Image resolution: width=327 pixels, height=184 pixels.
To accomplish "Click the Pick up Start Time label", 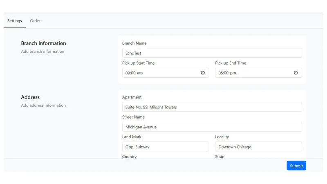I will pos(138,63).
